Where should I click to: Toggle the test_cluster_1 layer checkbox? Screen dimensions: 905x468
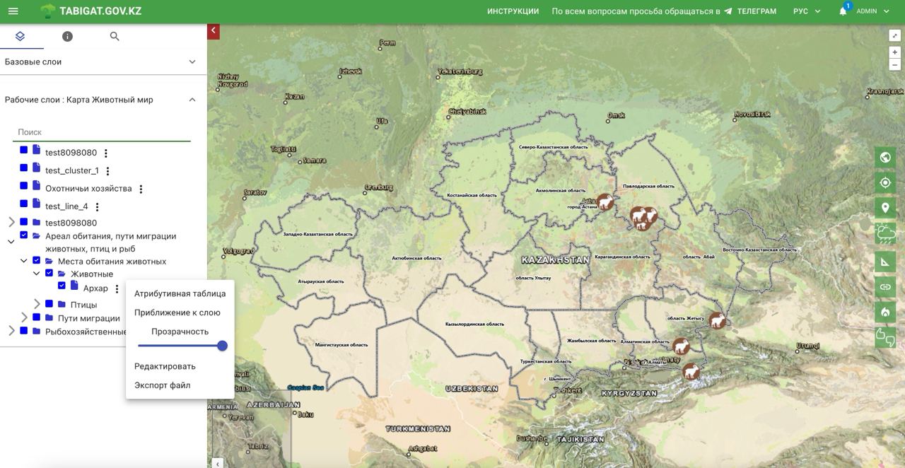pos(23,168)
